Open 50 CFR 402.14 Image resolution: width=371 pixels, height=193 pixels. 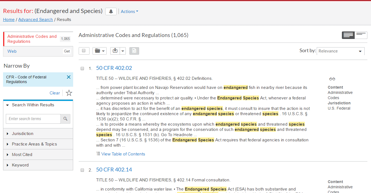pos(114,169)
